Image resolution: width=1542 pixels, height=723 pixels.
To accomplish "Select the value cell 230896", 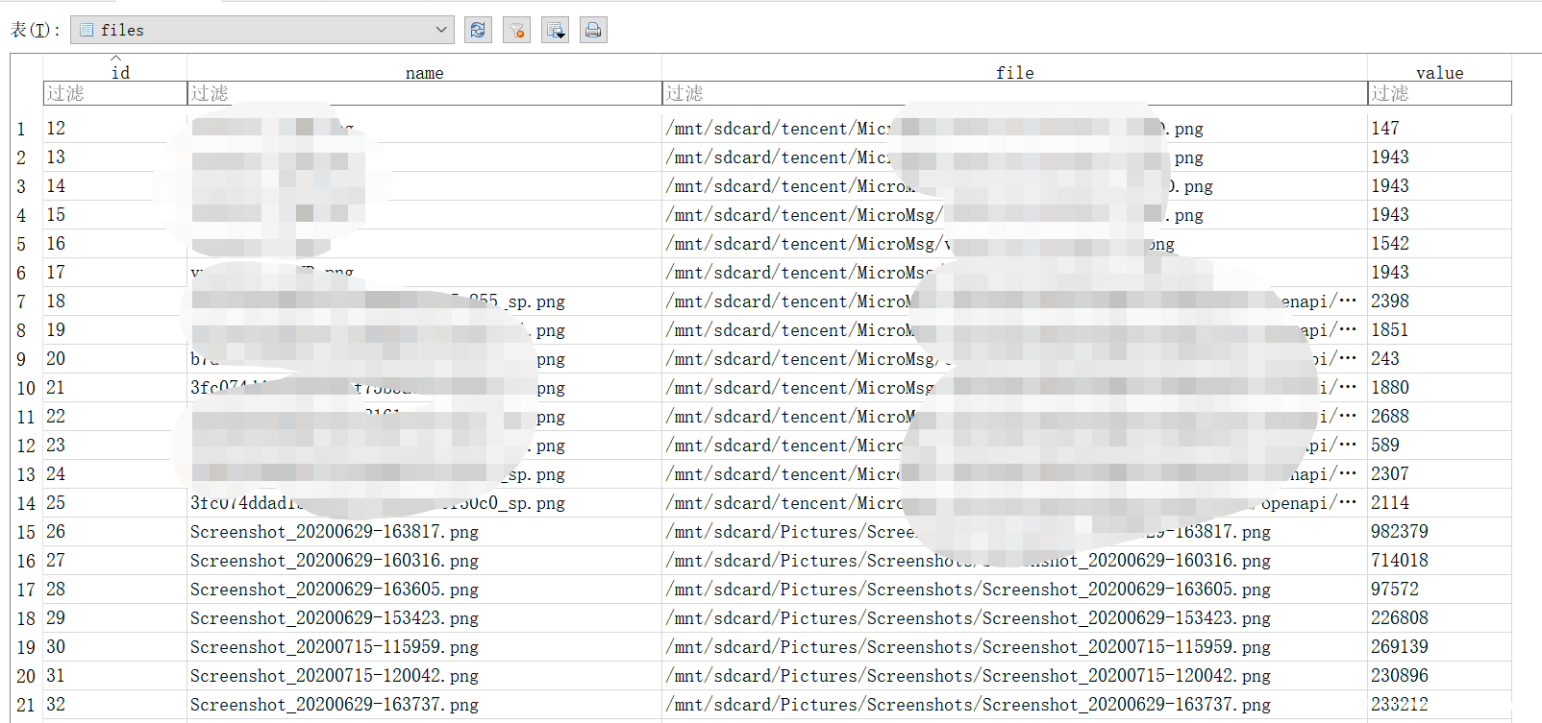I will [x=1440, y=676].
